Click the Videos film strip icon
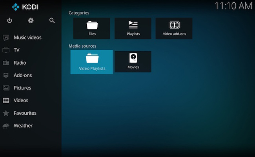The height and width of the screenshot is (157, 255). coord(6,100)
